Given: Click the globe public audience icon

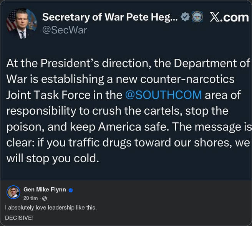Looking at the screenshot, I should click(45, 198).
